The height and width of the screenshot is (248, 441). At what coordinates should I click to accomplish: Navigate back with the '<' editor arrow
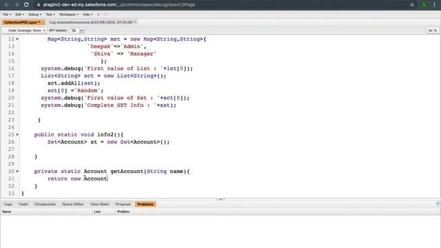click(98, 14)
